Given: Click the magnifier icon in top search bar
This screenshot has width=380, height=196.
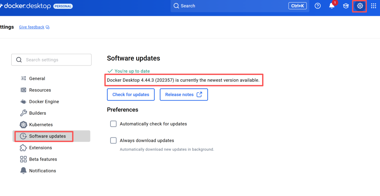Looking at the screenshot, I should (x=176, y=6).
